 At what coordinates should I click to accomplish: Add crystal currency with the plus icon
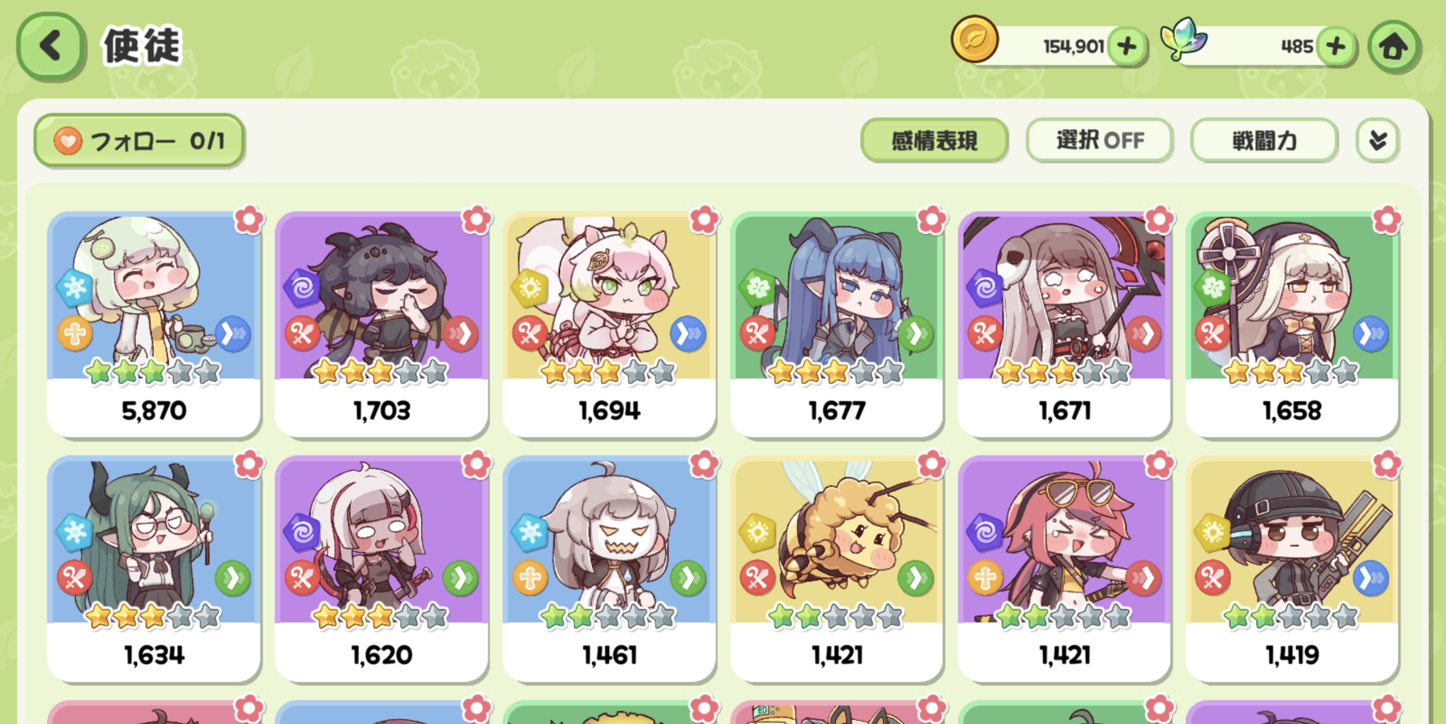pyautogui.click(x=1336, y=47)
